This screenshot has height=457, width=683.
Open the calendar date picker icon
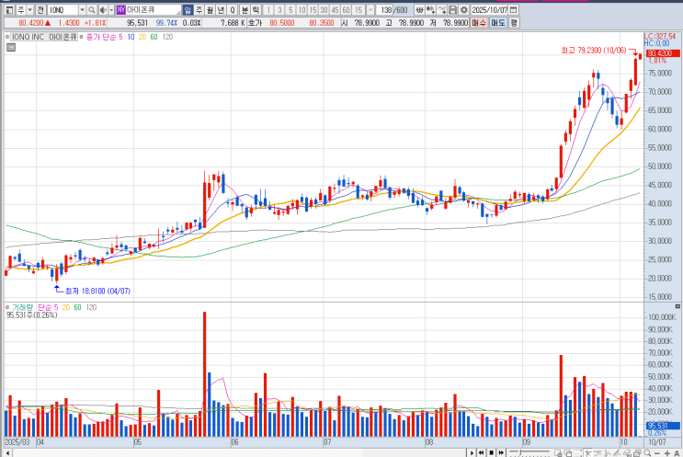pyautogui.click(x=514, y=9)
